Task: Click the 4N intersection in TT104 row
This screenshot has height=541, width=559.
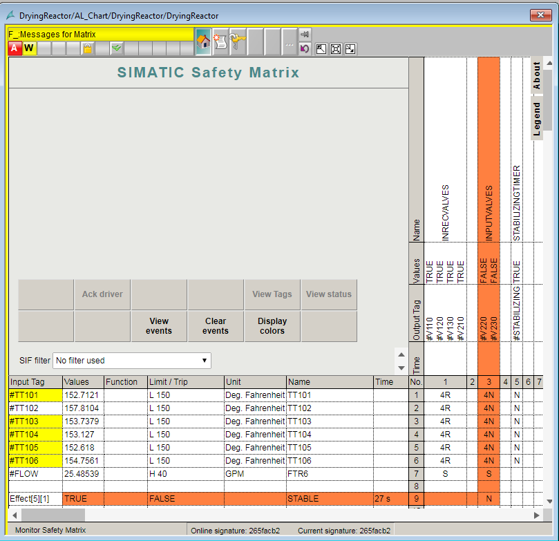Action: (x=489, y=435)
